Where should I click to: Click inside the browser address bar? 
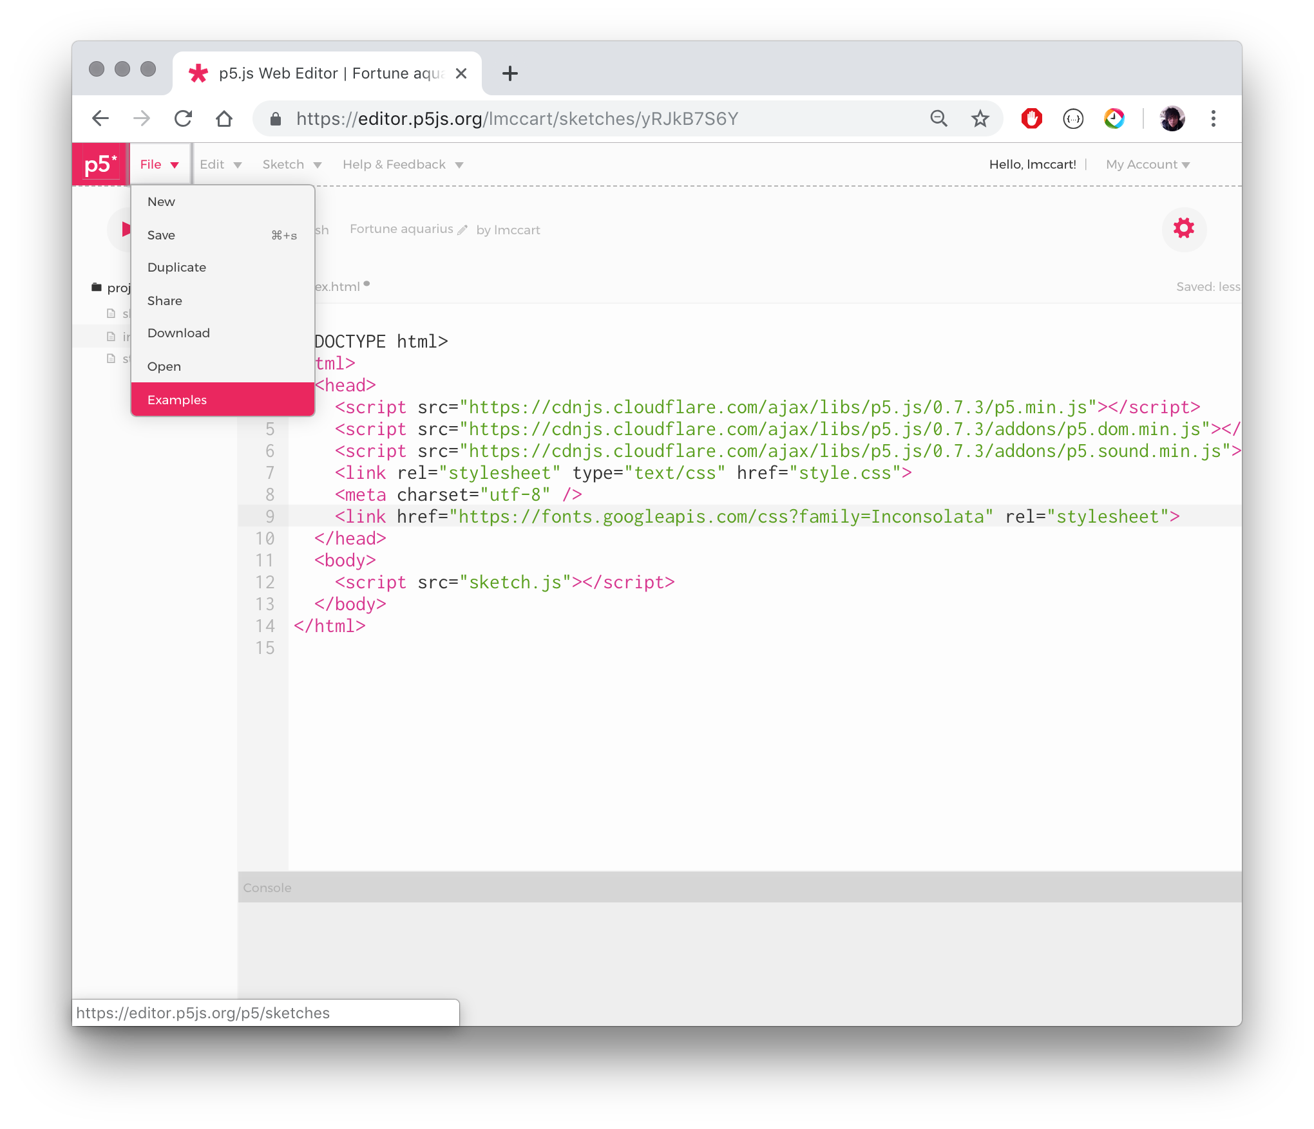coord(580,118)
